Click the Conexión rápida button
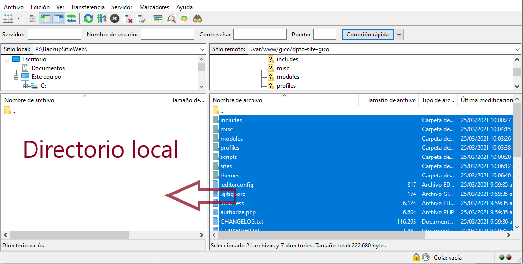 click(x=367, y=35)
